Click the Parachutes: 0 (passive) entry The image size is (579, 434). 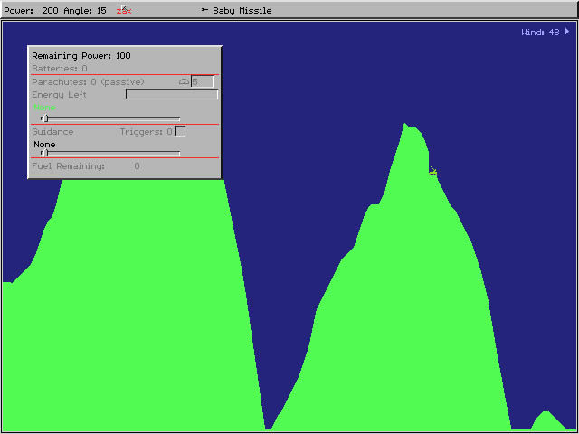88,82
